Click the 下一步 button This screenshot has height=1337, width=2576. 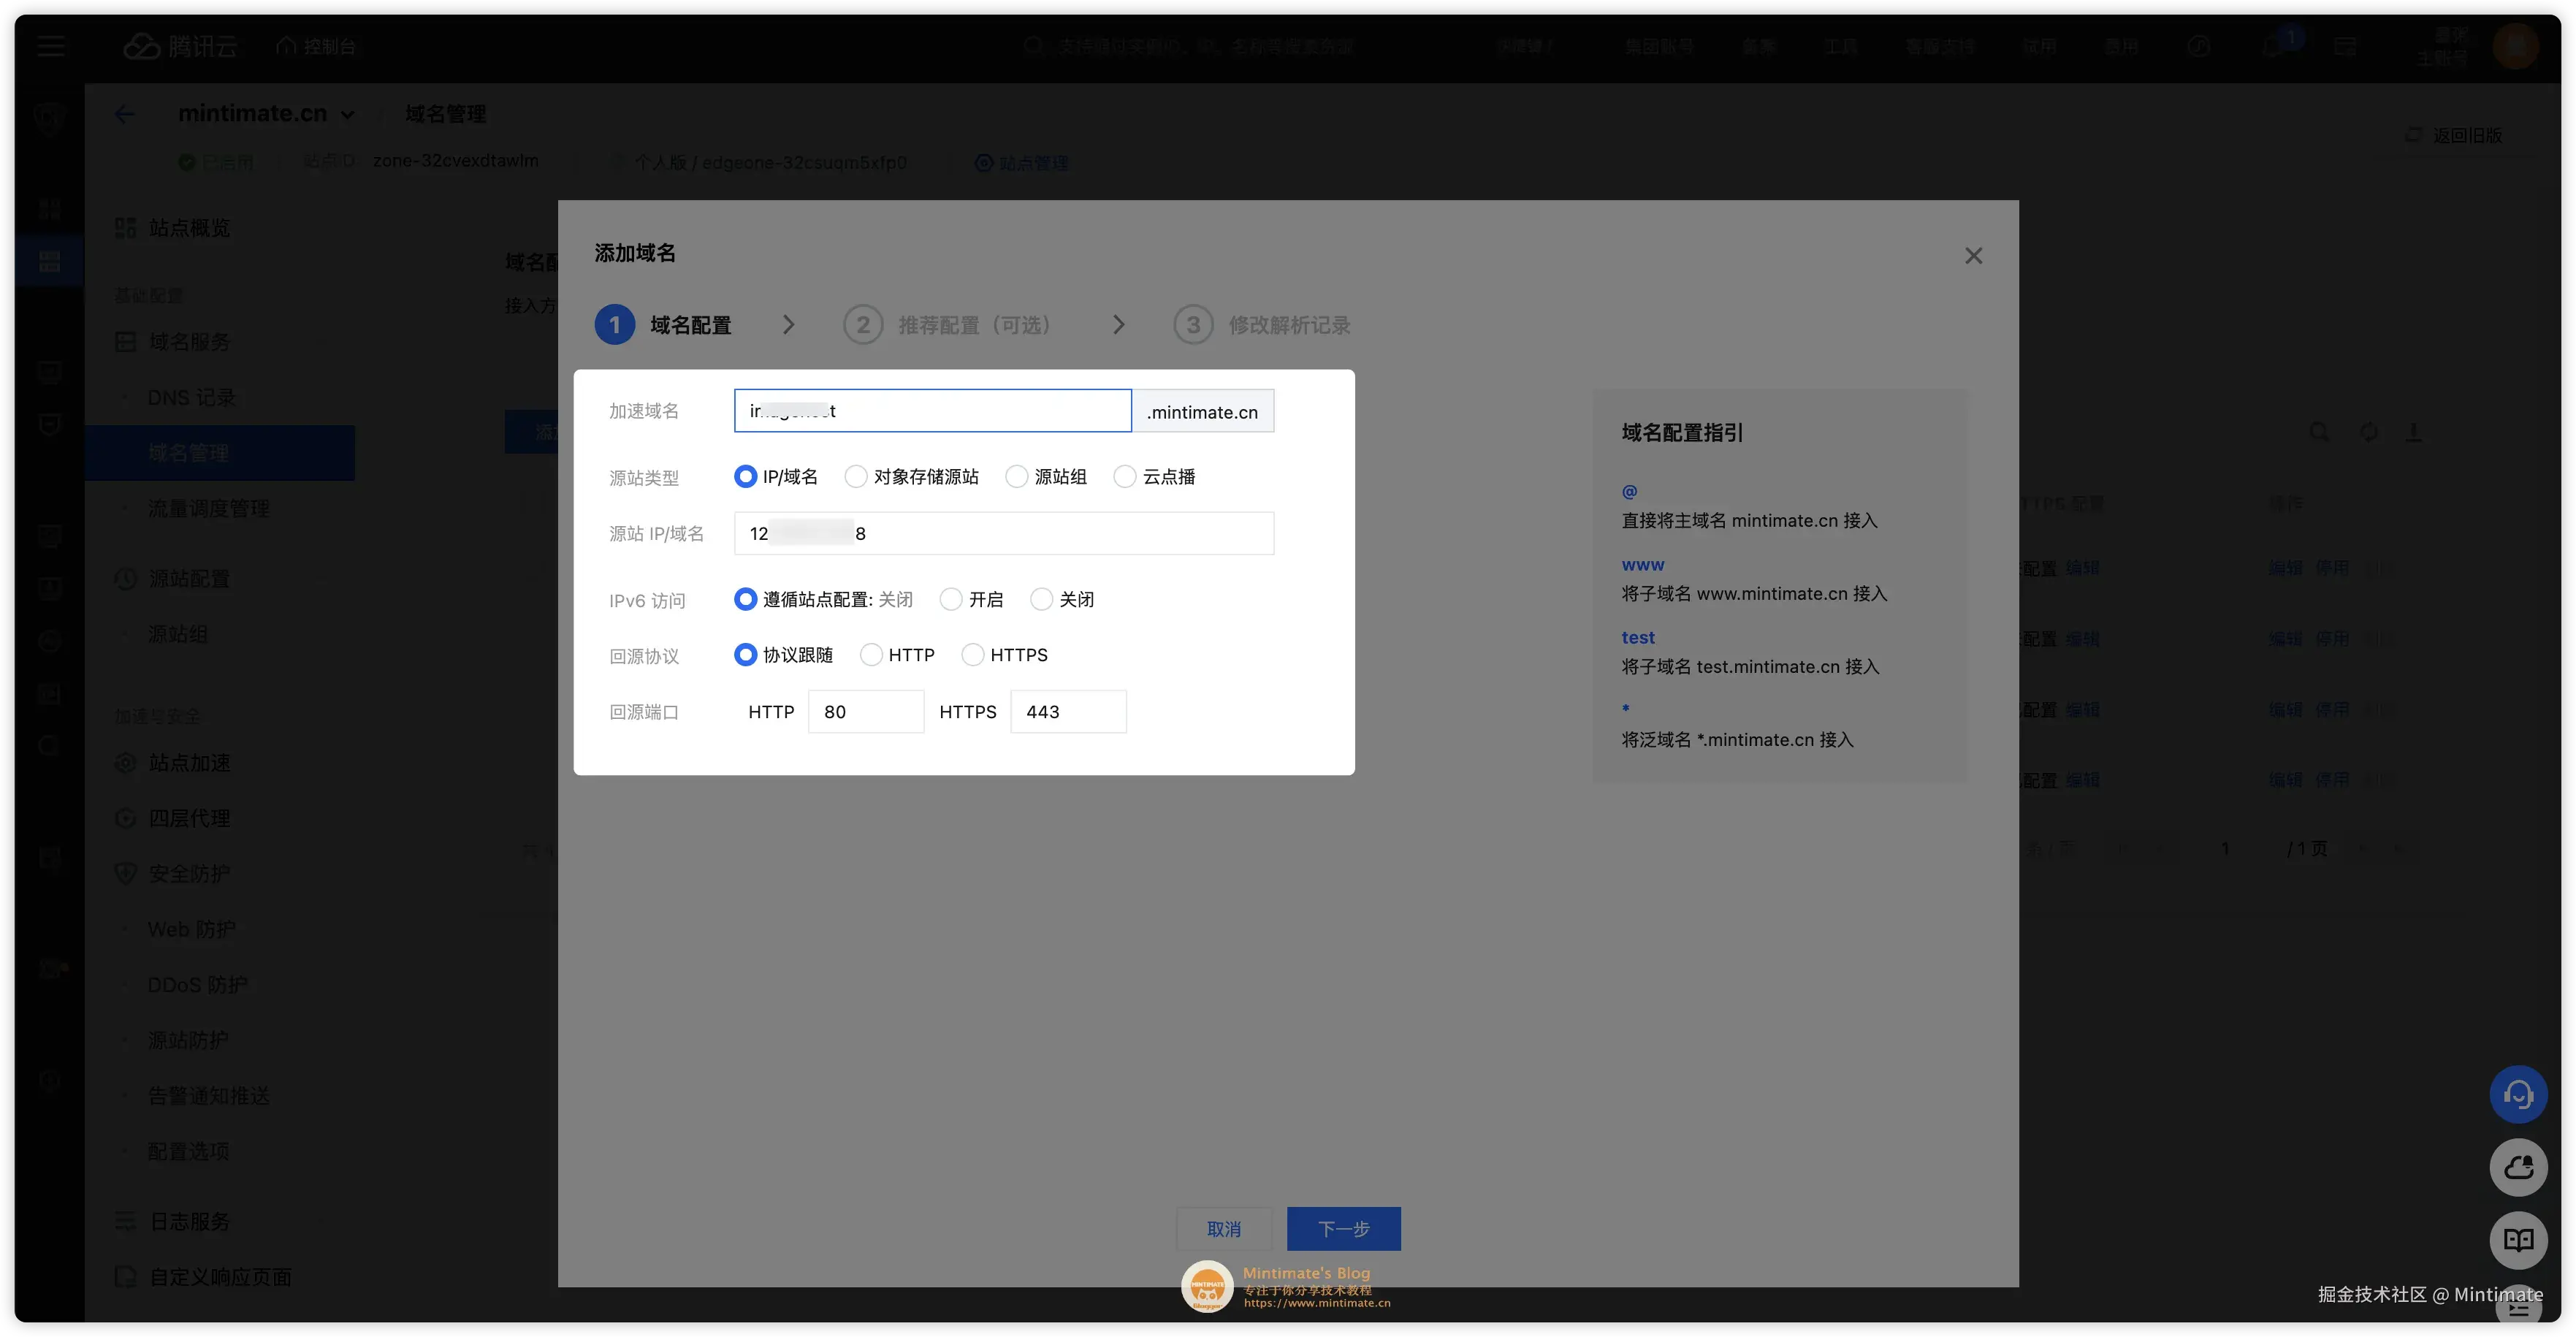(1343, 1229)
